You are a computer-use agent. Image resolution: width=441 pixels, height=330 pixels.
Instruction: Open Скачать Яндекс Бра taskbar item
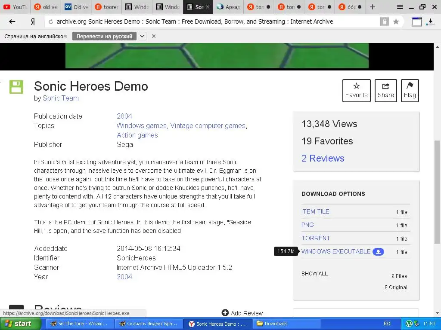coord(149,324)
